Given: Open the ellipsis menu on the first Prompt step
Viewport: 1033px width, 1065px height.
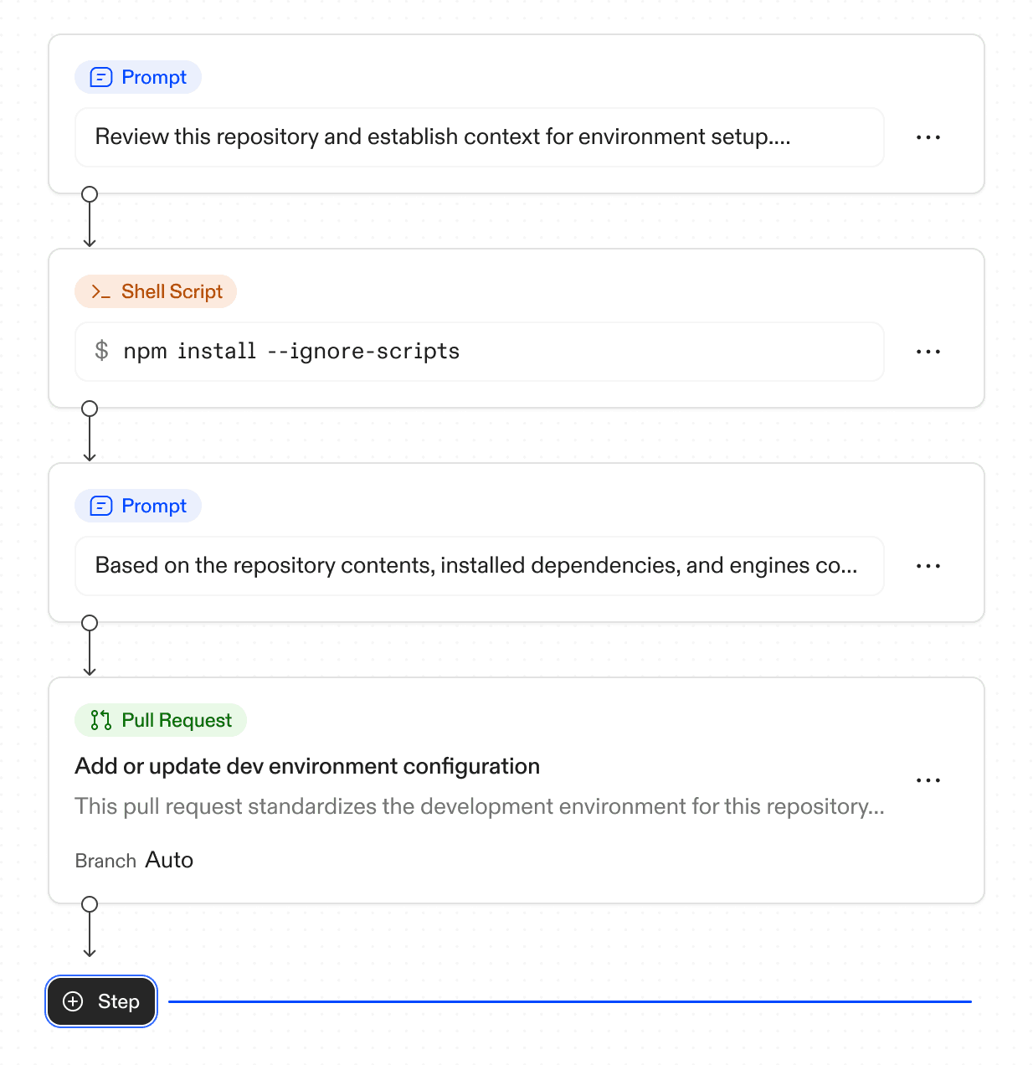Looking at the screenshot, I should pos(928,137).
